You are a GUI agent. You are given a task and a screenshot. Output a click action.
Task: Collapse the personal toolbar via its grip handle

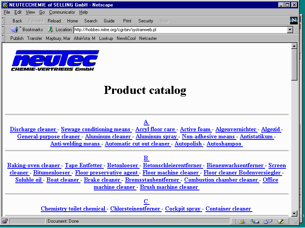[3, 38]
